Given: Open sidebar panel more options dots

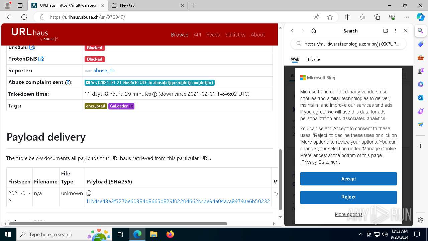Looking at the screenshot, I should point(396,31).
